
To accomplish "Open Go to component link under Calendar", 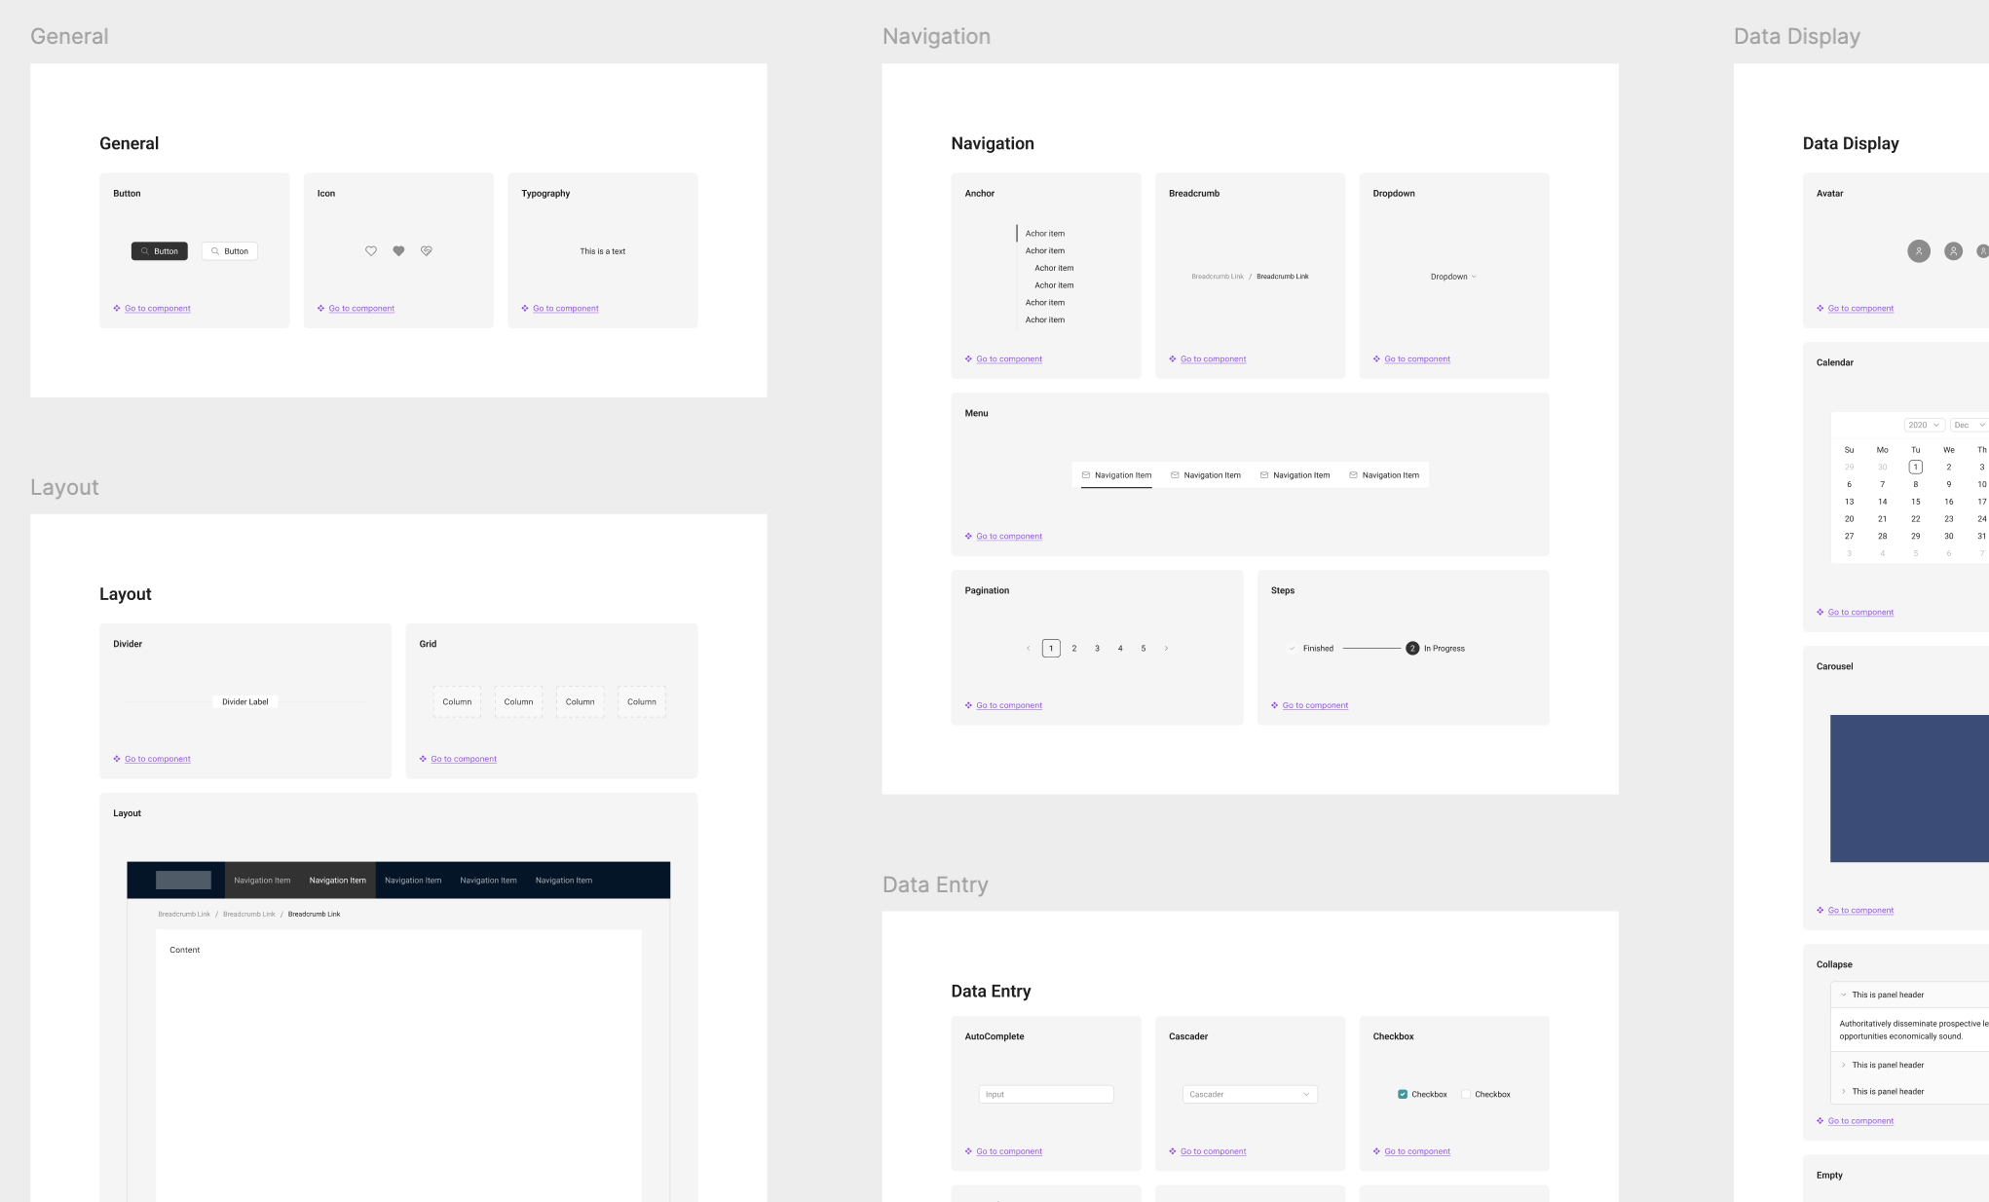I will (1860, 613).
